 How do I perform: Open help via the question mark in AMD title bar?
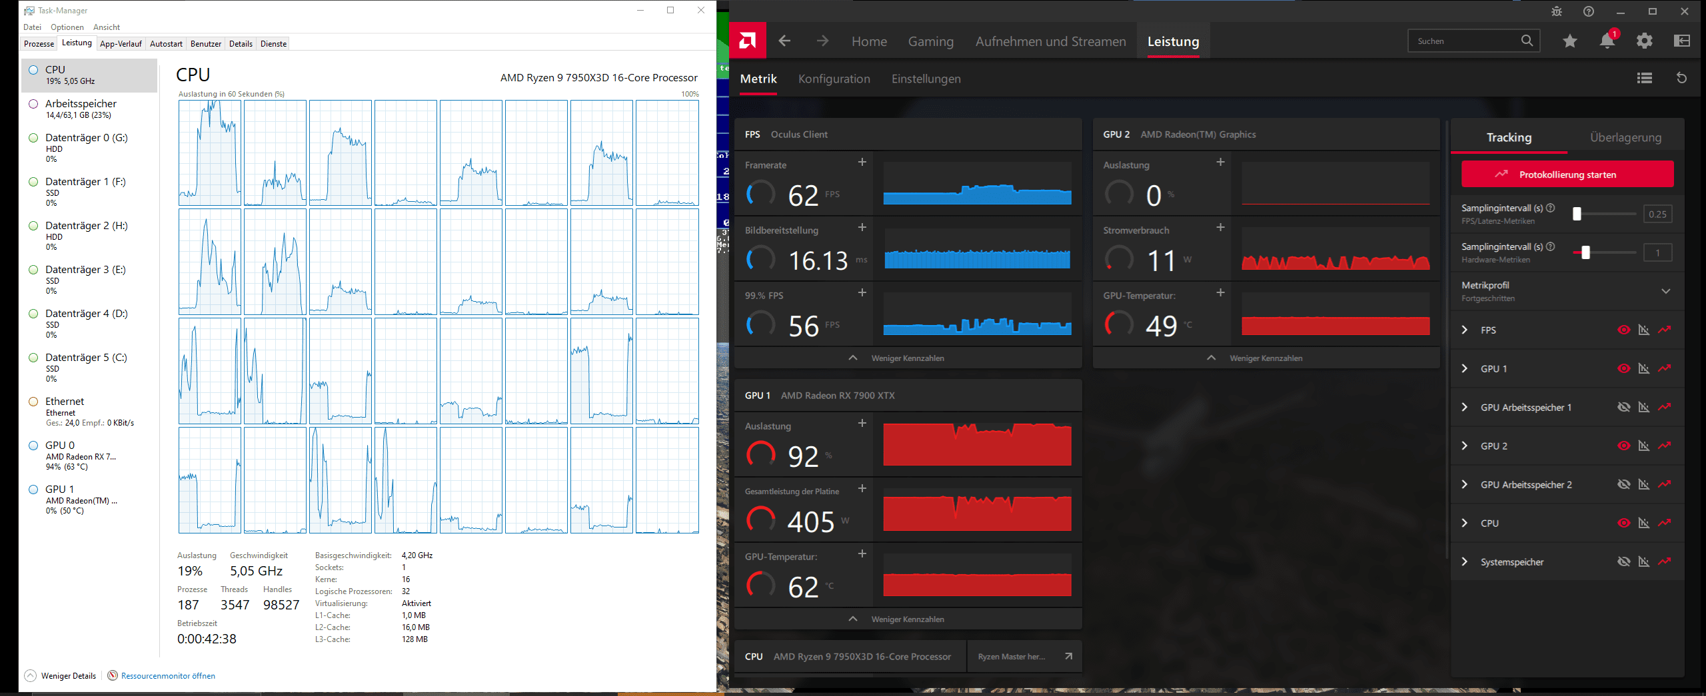click(x=1589, y=11)
